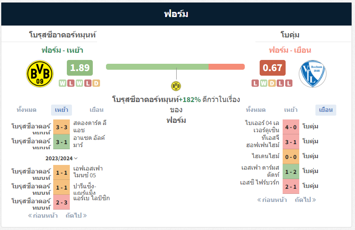Click Dortmund's first green W form badge
This screenshot has width=355, height=230.
63,83
